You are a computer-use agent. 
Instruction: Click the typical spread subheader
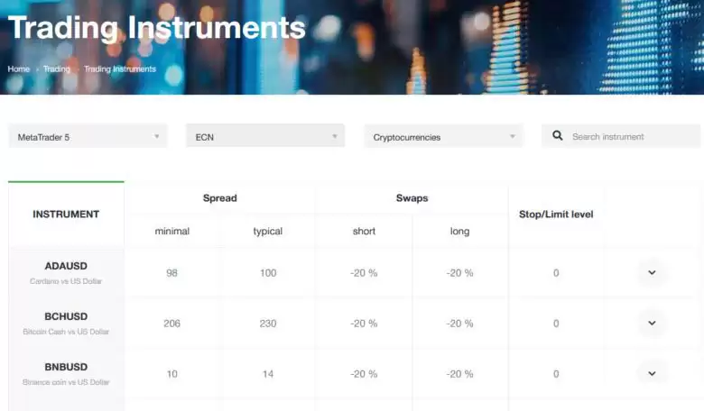[x=268, y=232]
